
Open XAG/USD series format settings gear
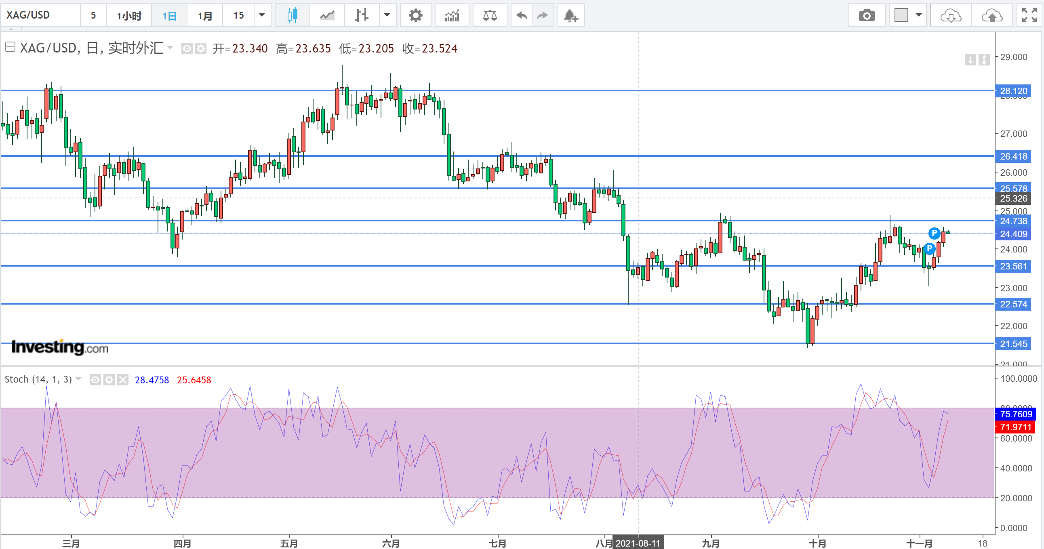pos(201,48)
